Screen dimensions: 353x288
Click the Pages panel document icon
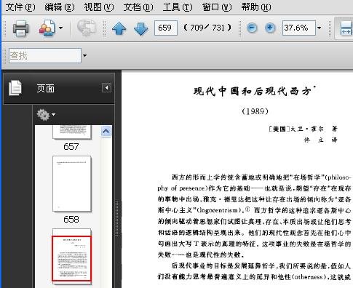coord(15,88)
